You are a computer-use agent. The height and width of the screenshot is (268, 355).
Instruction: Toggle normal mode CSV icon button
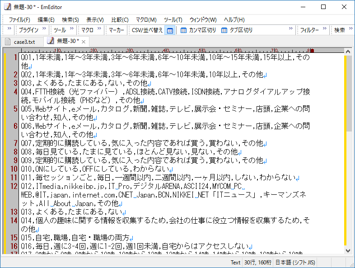click(x=170, y=30)
